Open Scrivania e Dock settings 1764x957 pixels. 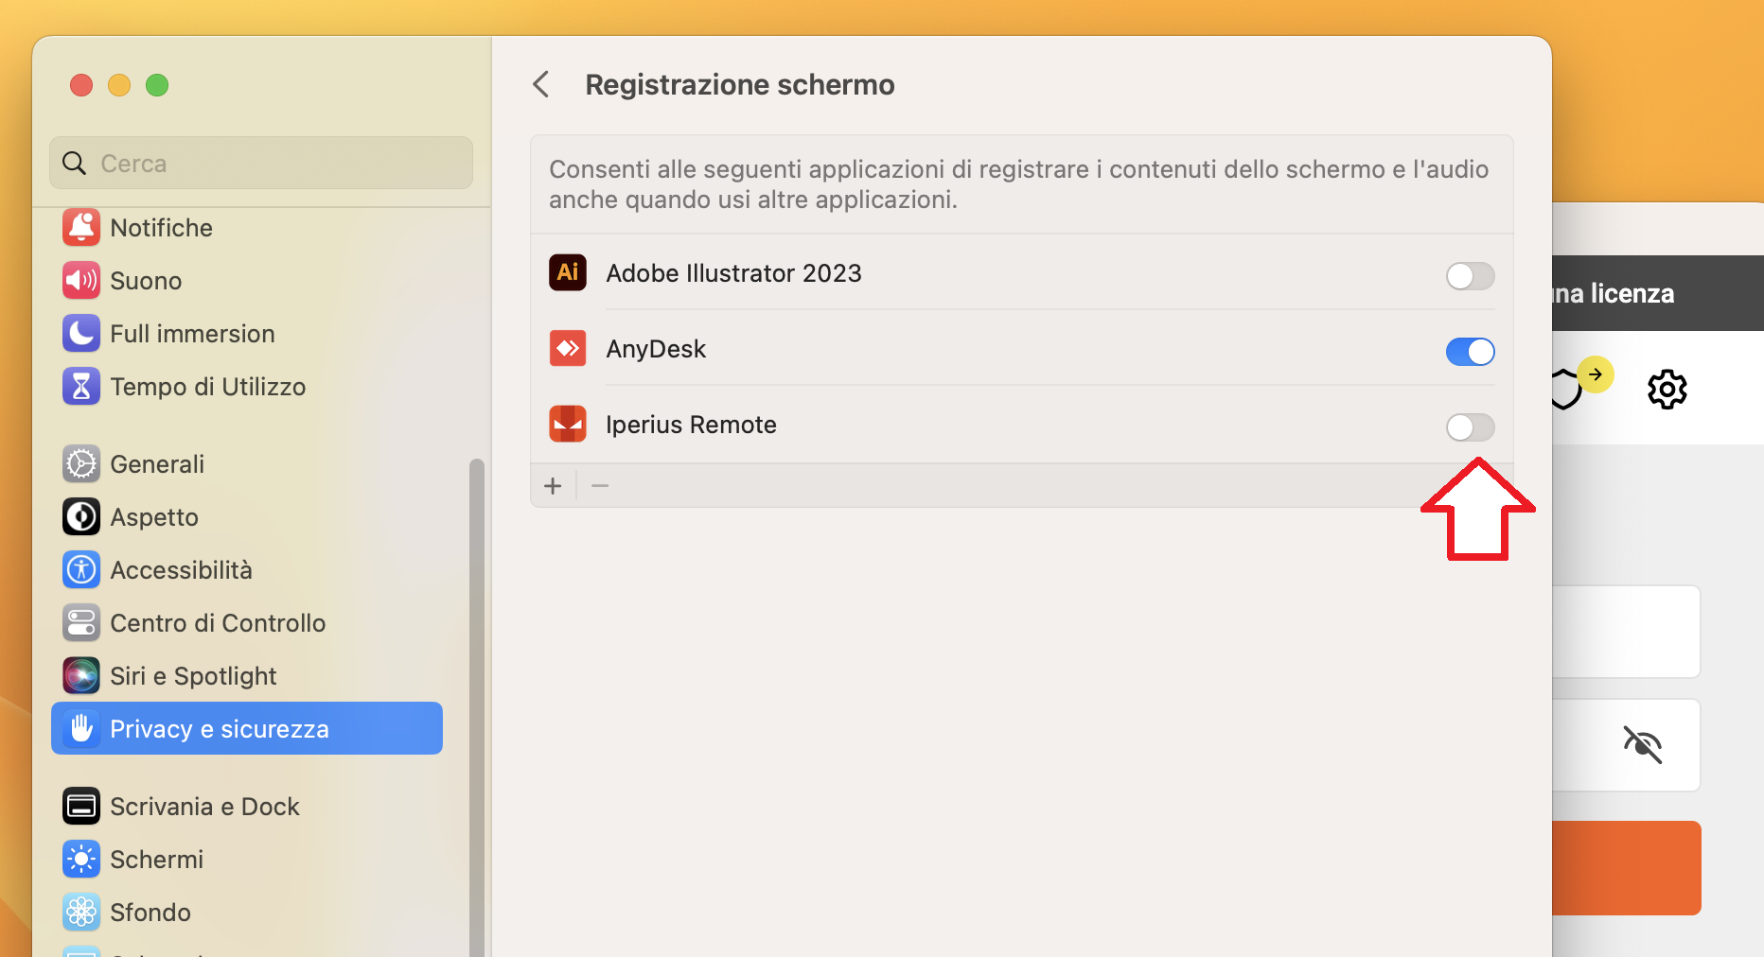tap(247, 807)
